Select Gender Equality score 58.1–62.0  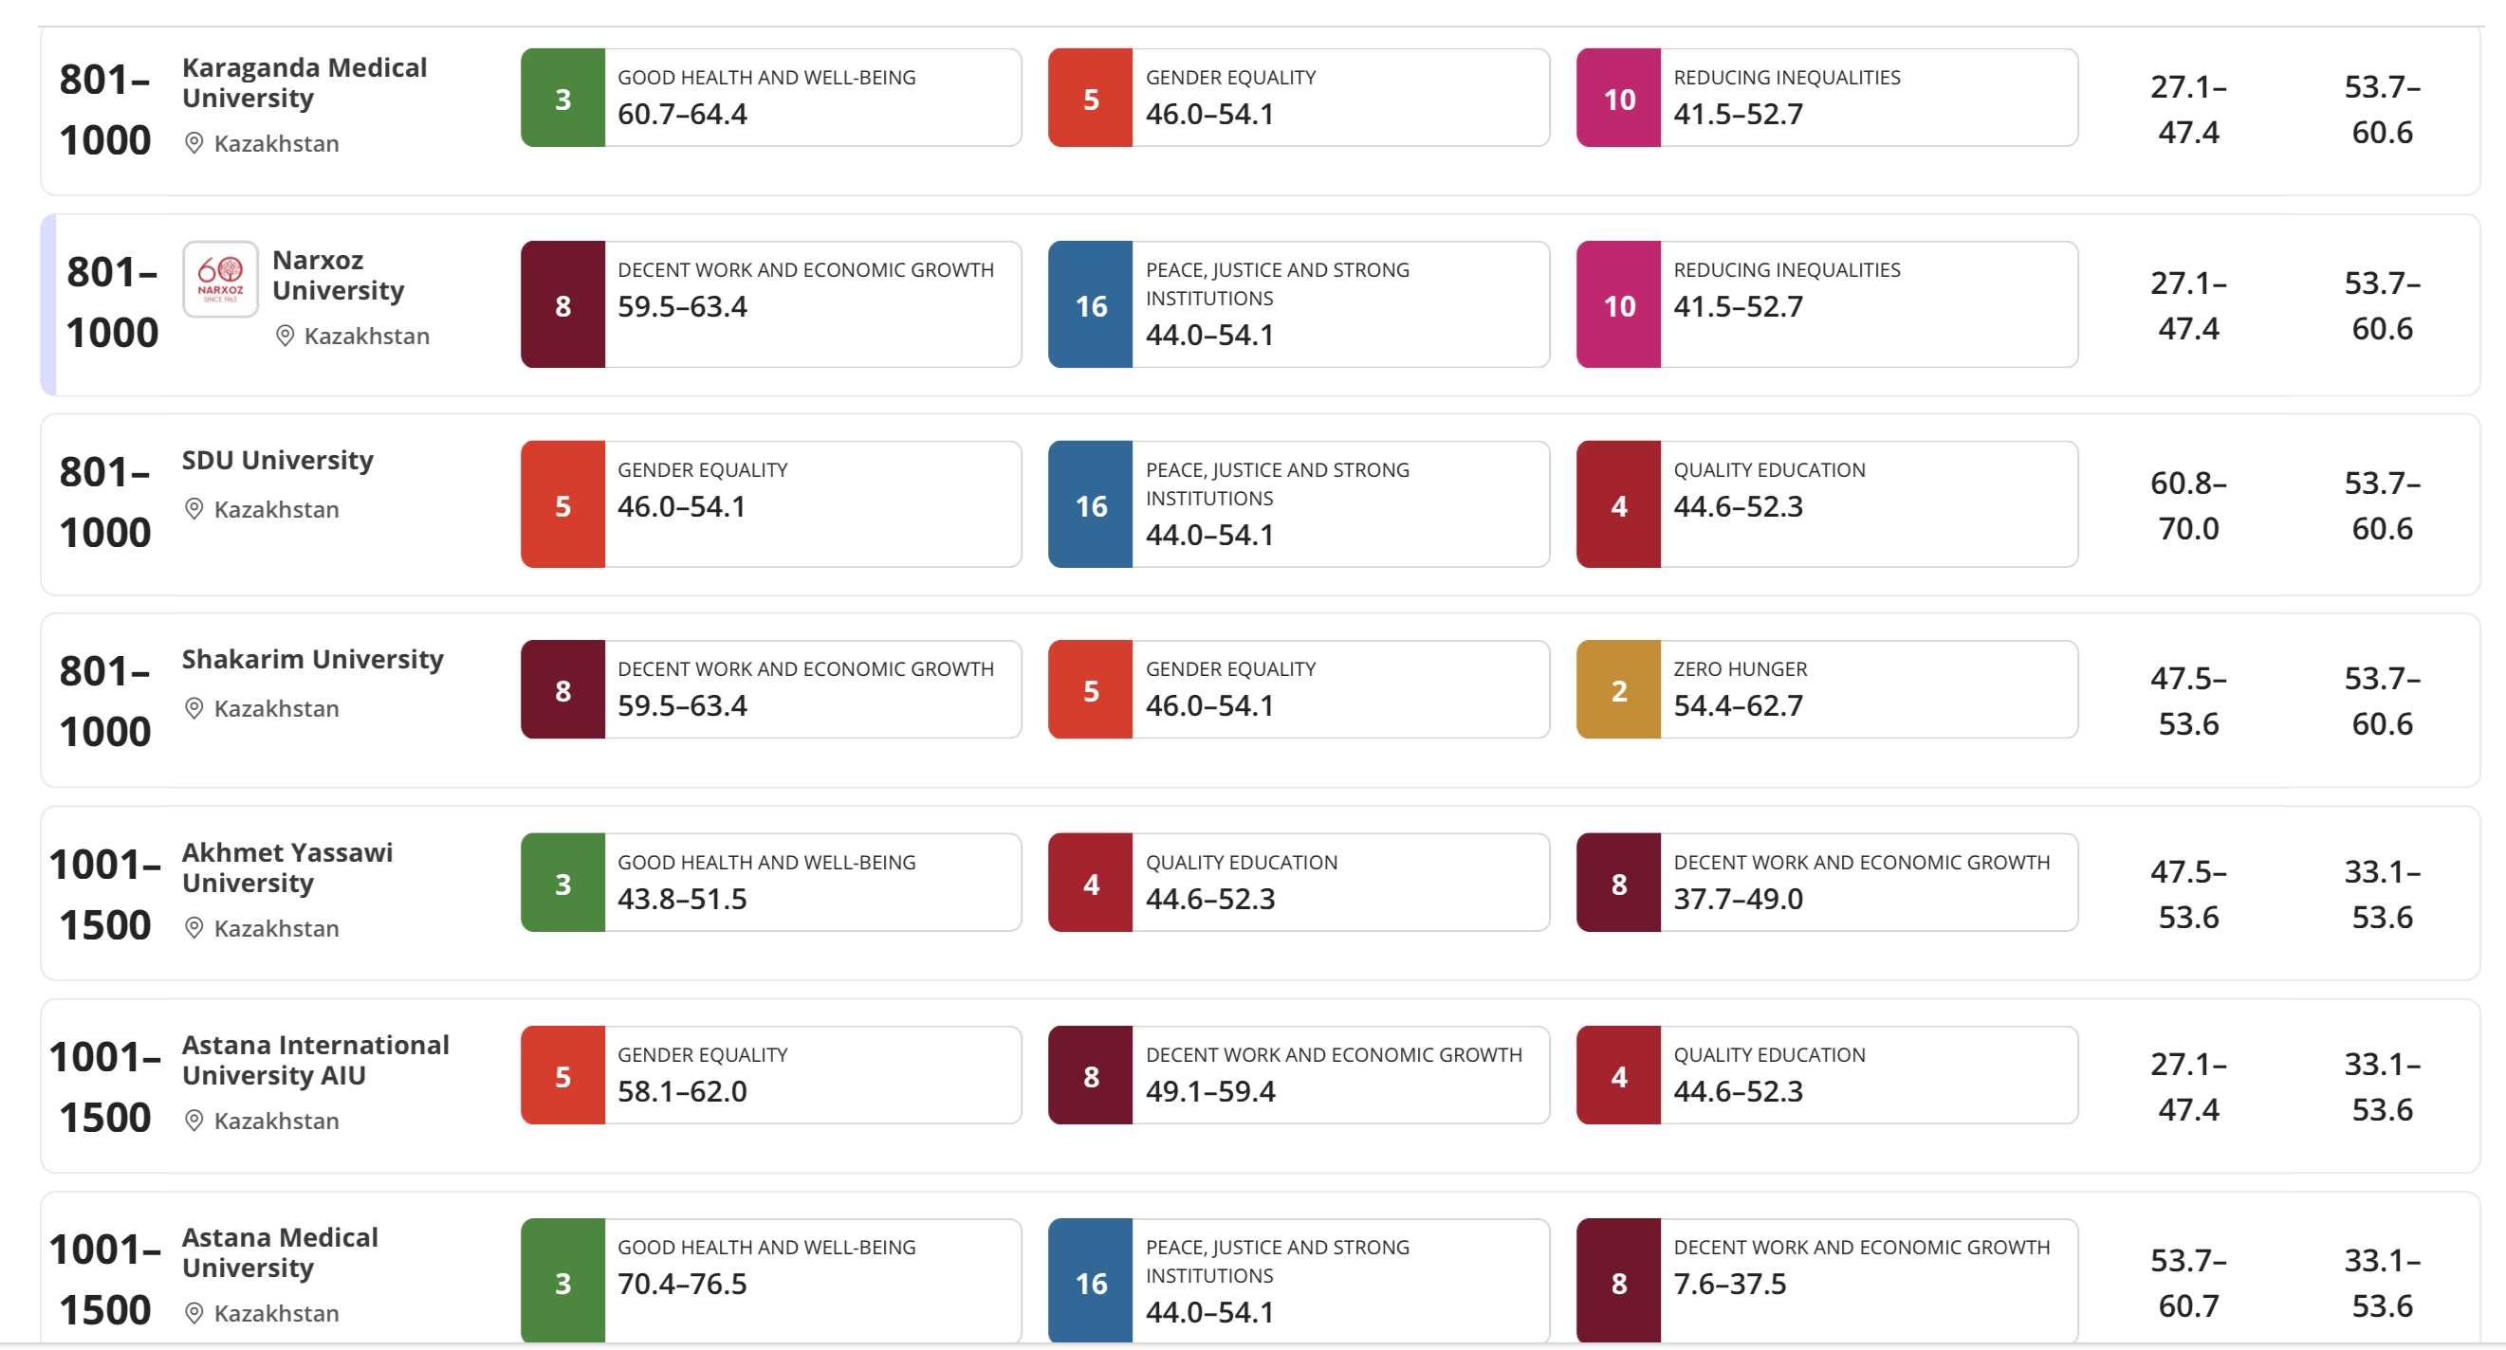(682, 1091)
